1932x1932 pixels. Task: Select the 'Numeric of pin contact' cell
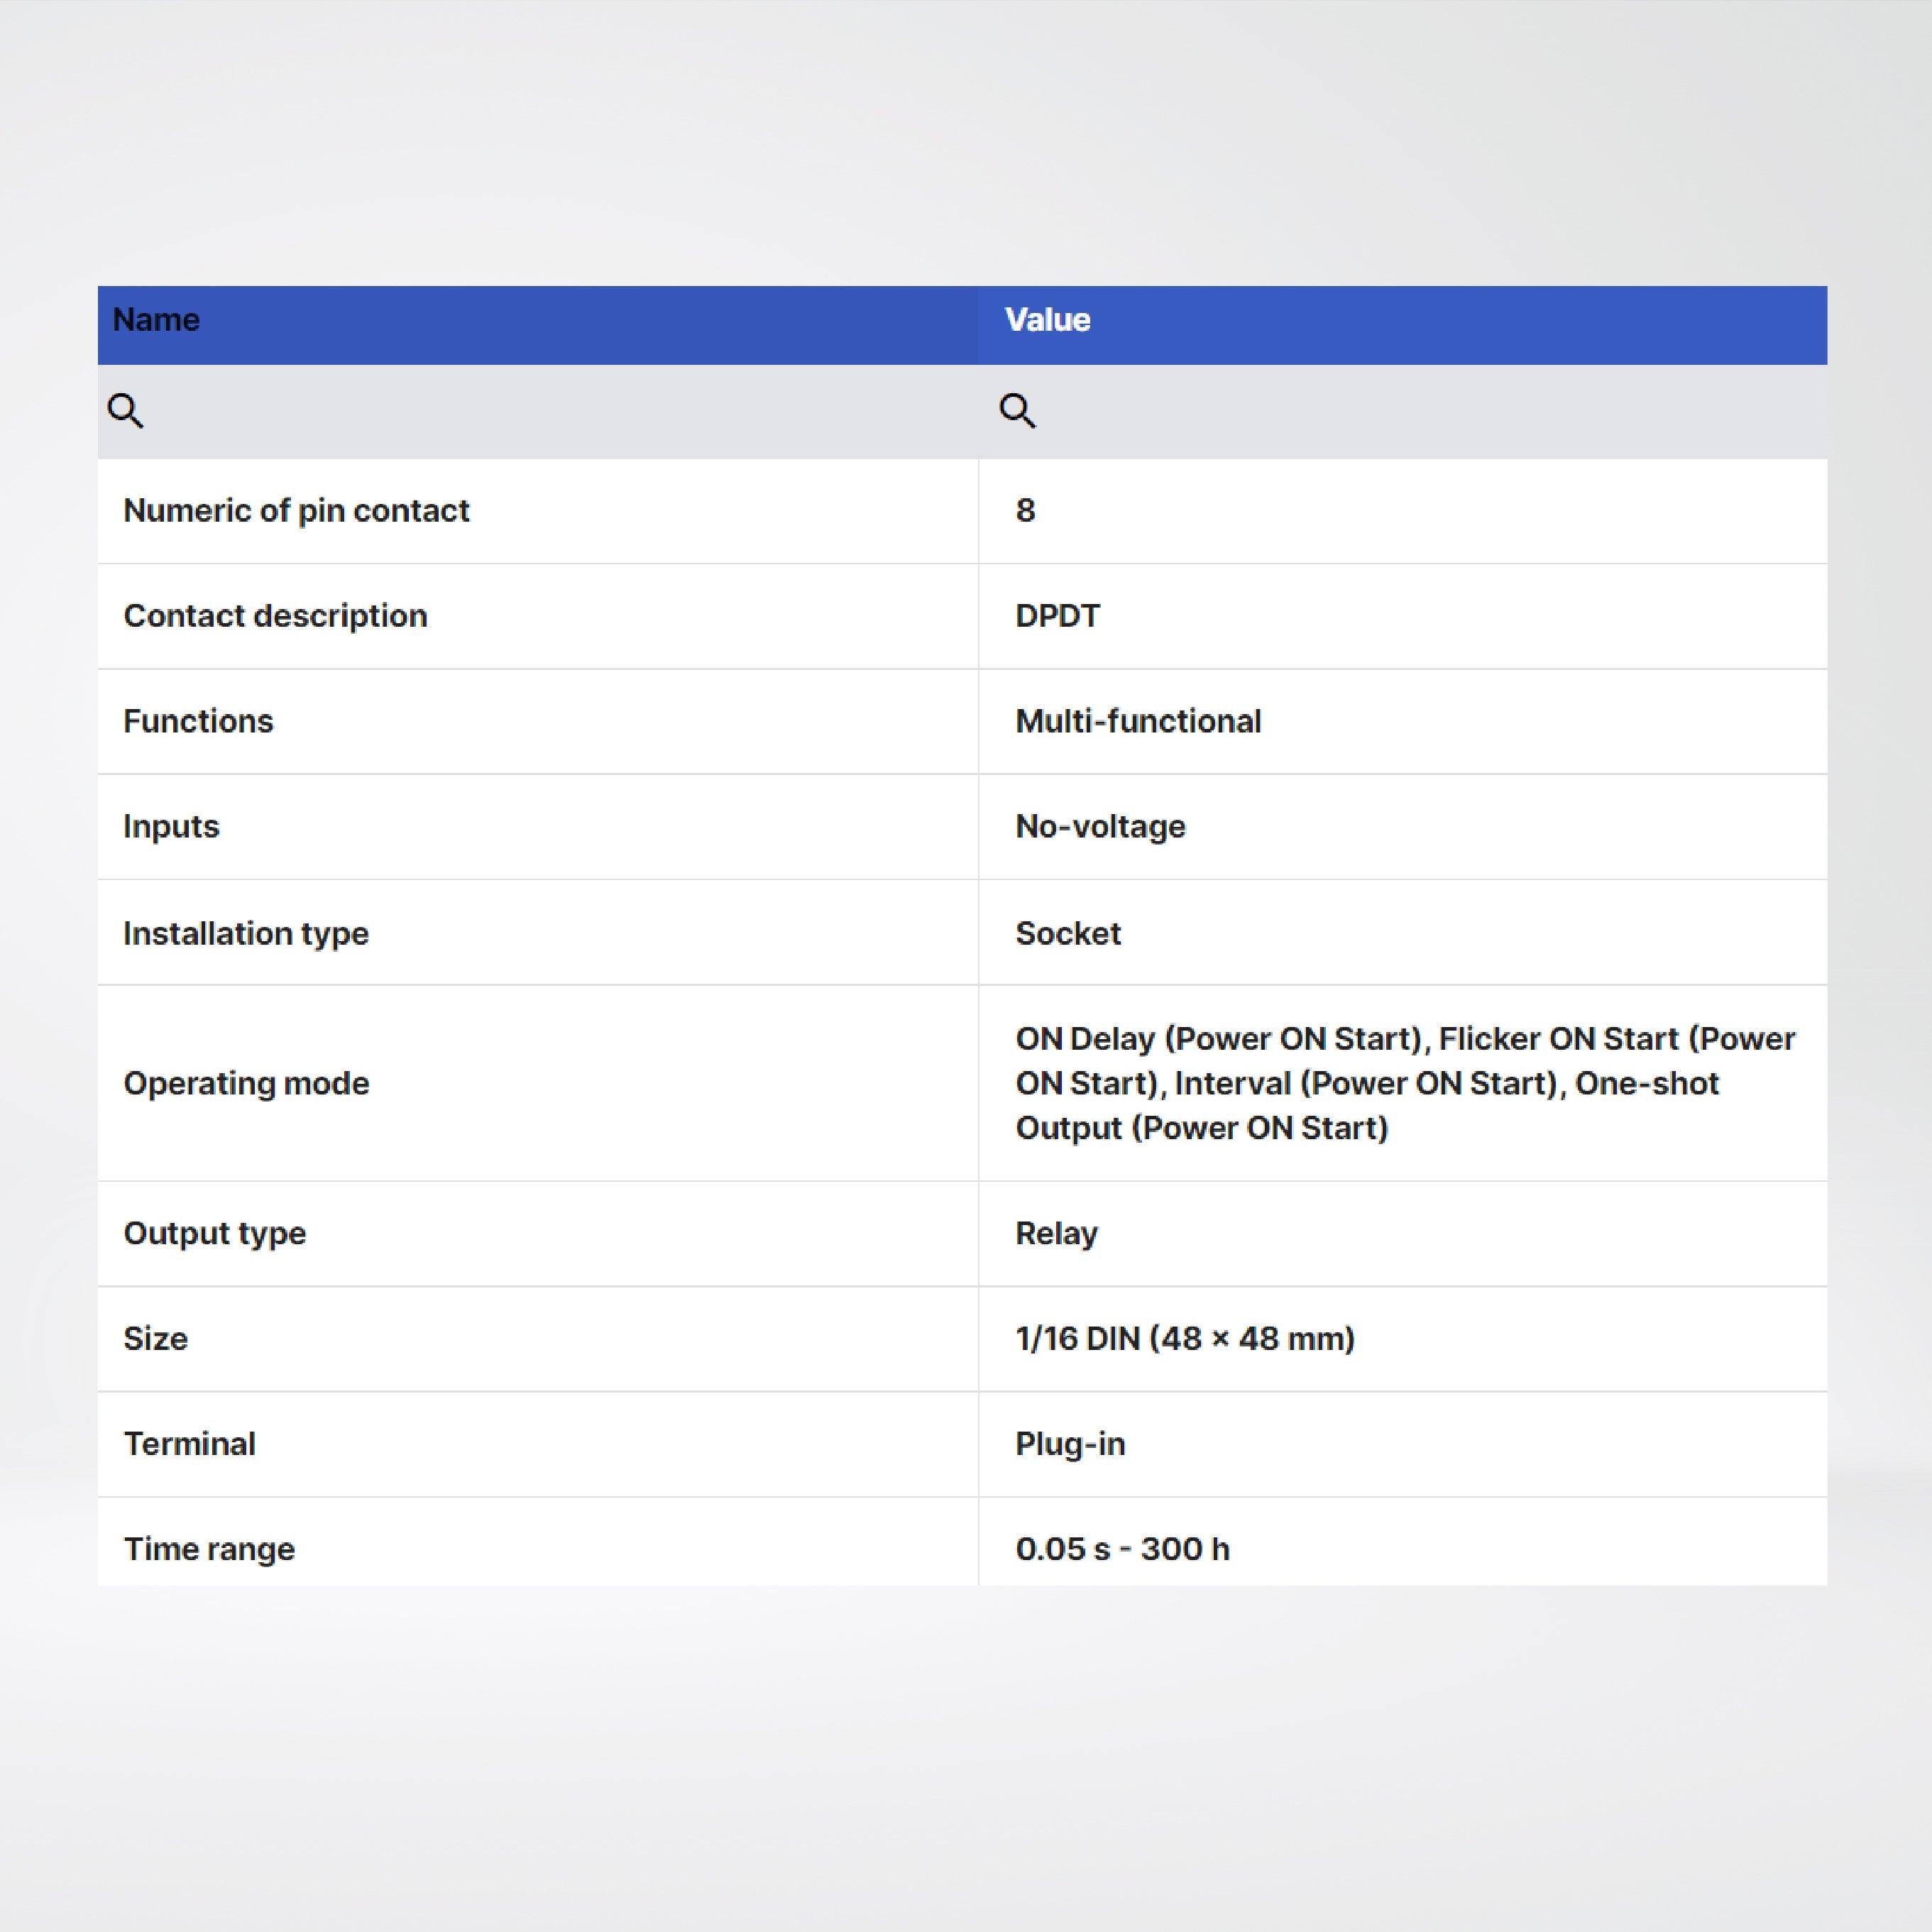(538, 511)
